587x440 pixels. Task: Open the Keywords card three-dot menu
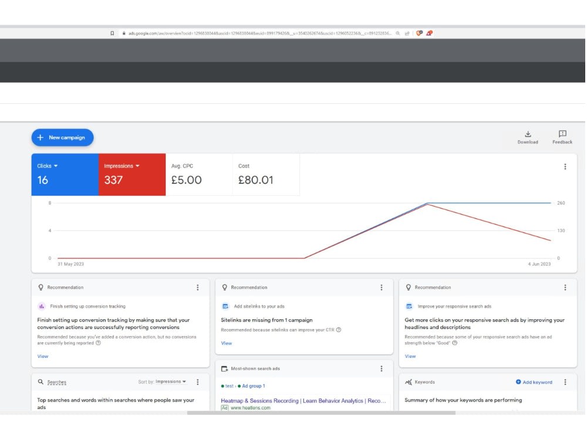[x=565, y=382]
